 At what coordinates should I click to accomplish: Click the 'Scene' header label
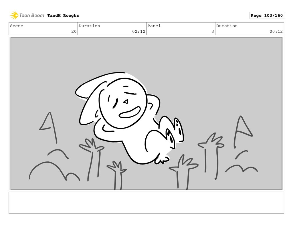click(17, 26)
